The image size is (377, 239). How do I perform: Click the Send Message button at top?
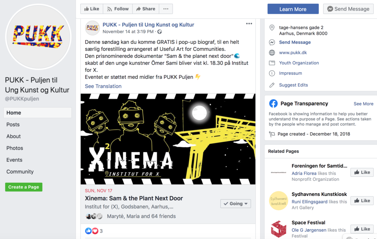pyautogui.click(x=348, y=9)
